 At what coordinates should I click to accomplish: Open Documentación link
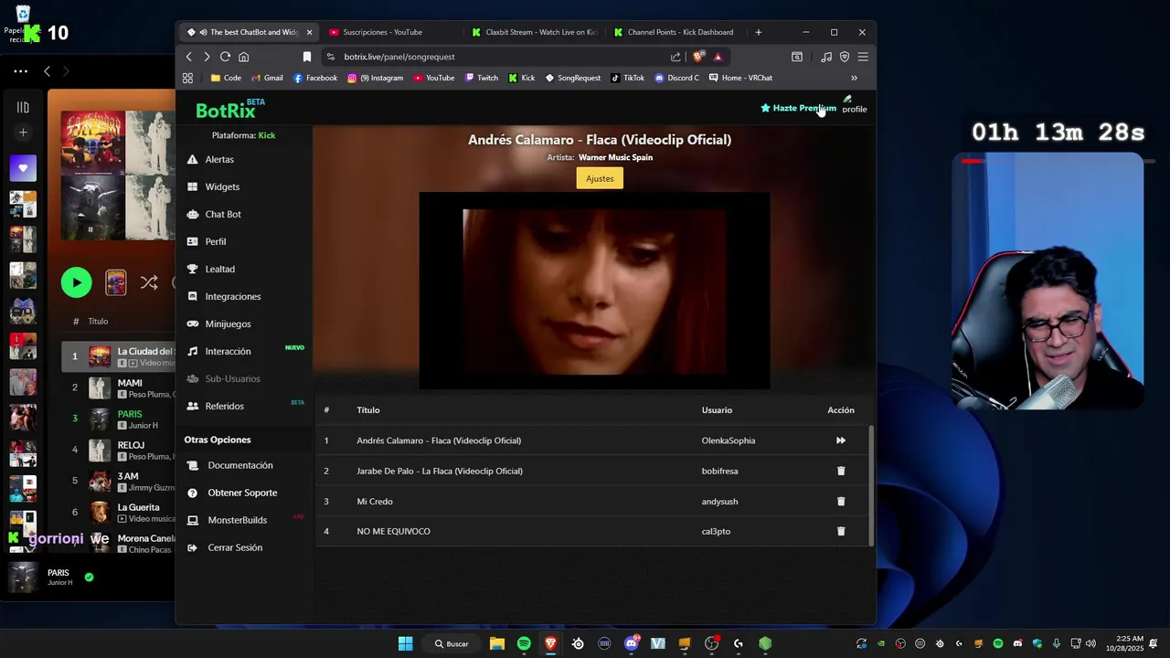pyautogui.click(x=229, y=465)
